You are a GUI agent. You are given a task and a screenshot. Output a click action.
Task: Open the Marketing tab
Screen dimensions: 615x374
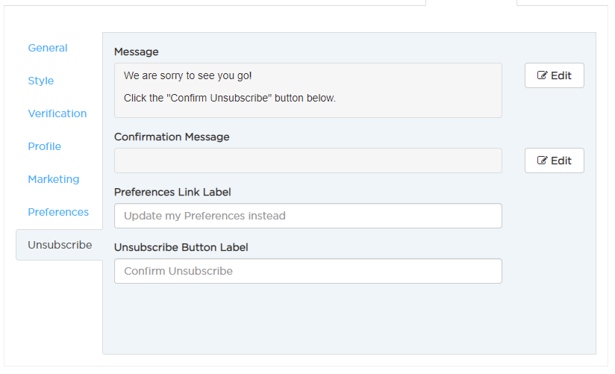tap(53, 179)
